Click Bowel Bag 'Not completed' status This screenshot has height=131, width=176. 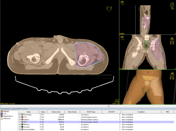click(127, 115)
